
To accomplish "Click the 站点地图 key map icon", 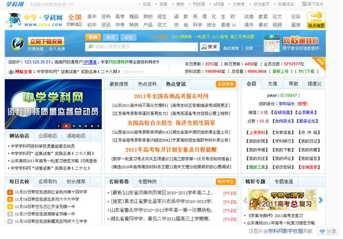I will pos(316,20).
